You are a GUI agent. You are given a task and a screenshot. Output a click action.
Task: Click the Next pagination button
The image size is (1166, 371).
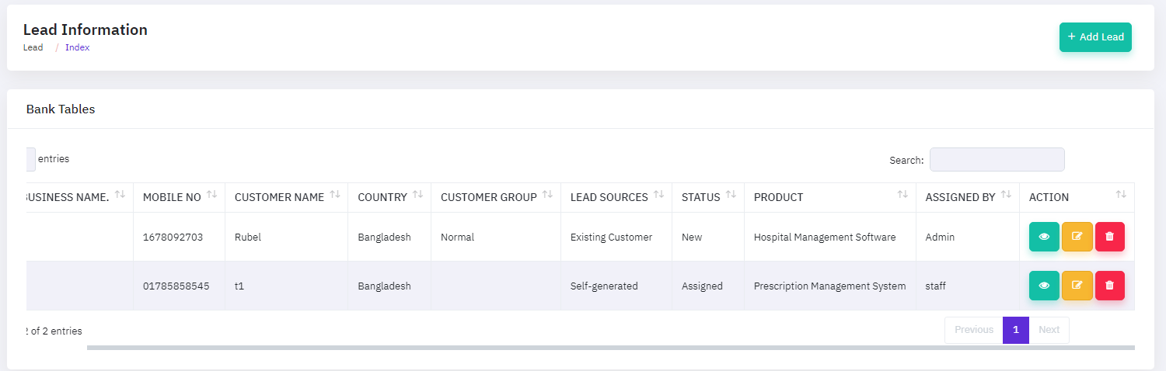[1049, 330]
